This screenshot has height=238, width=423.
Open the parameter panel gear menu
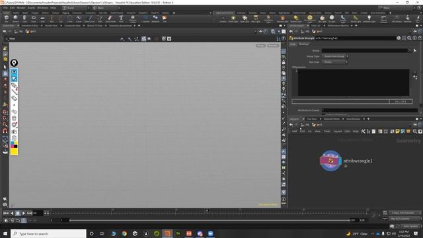(x=399, y=38)
